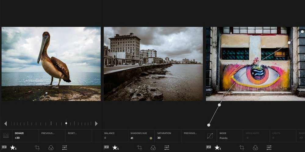Click the dehaze slider handle dot

click(x=66, y=123)
